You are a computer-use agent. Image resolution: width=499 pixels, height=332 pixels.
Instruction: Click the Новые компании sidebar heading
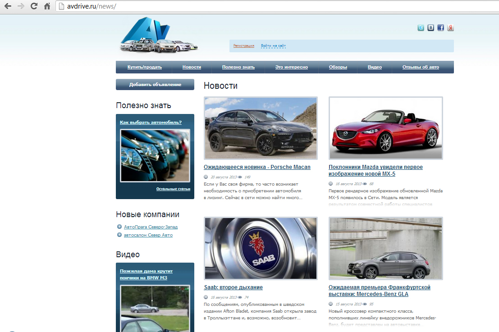pos(148,215)
